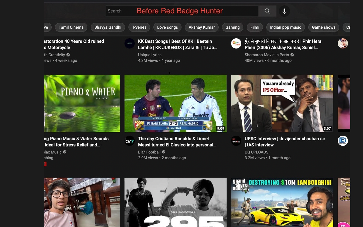Play the Sidhu Moosewala 295 thumbnail

(176, 202)
